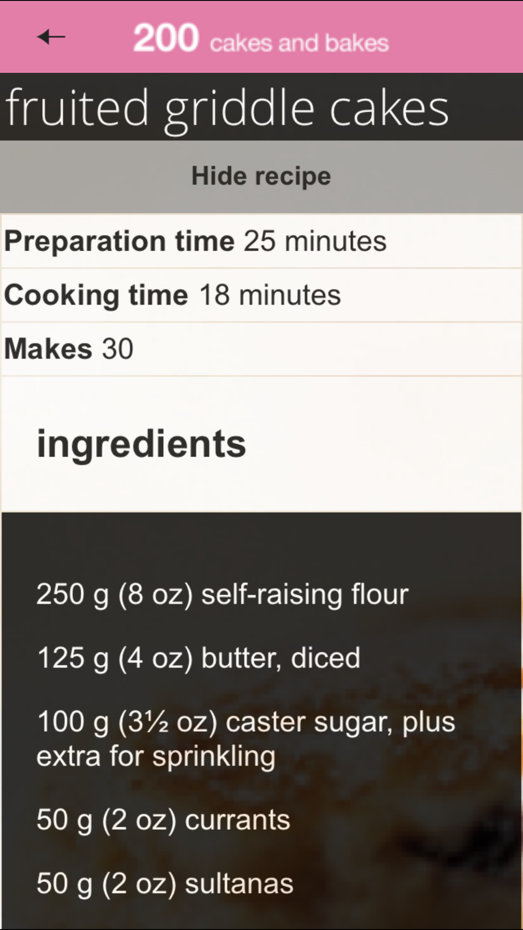Select the fruited griddle cakes heading
Viewport: 523px width, 930px height.
click(227, 108)
